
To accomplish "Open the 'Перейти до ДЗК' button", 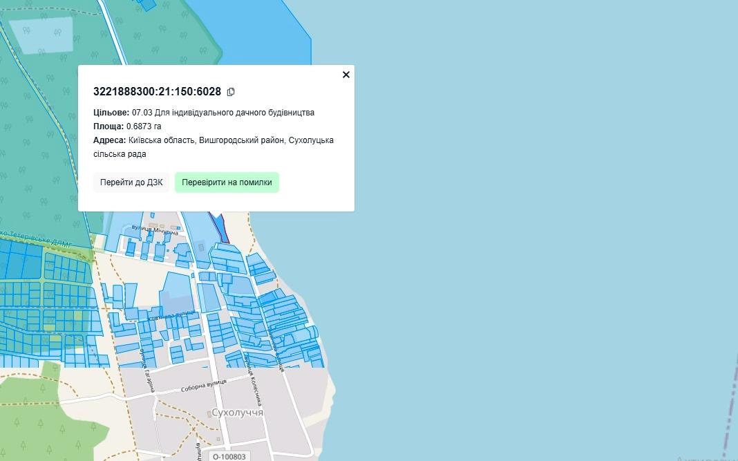I will coord(131,182).
